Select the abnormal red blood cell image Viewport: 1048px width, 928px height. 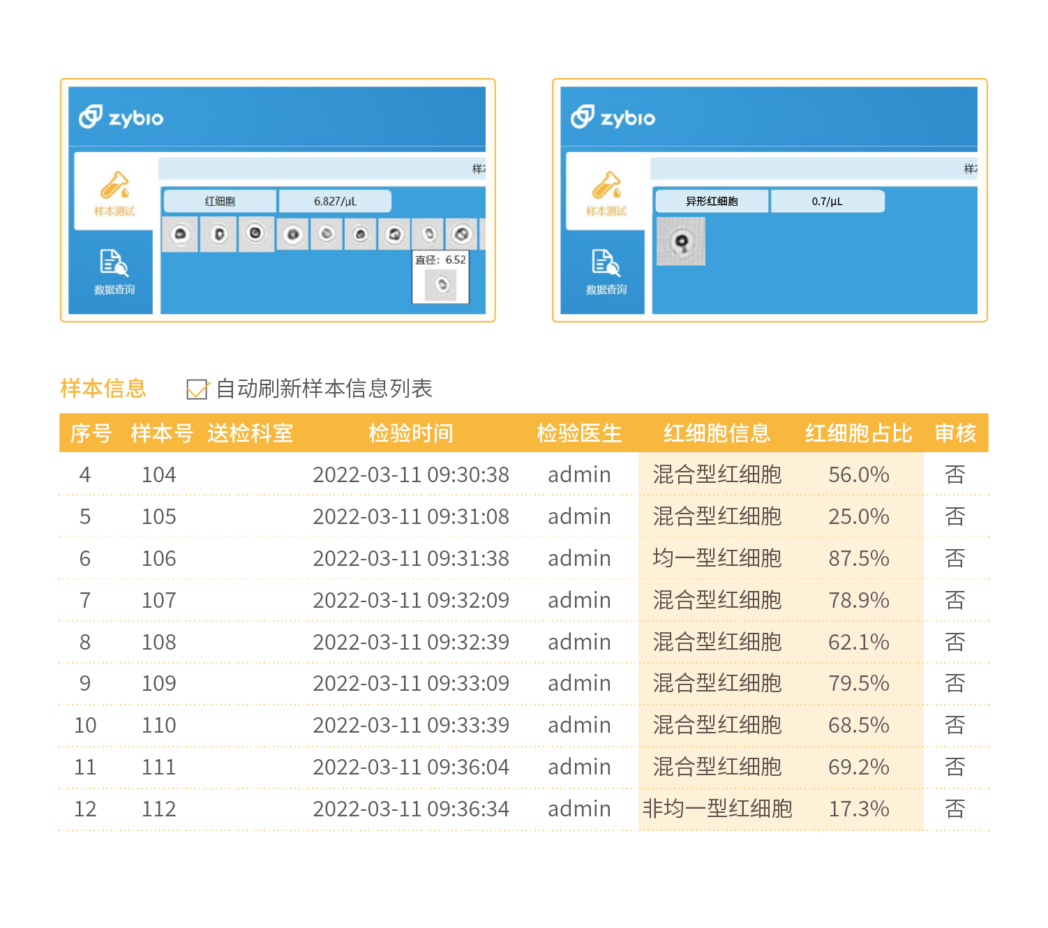coord(680,241)
